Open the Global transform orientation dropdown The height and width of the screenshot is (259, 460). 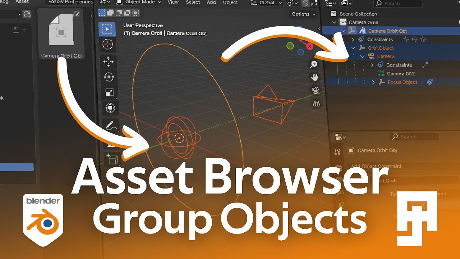(x=266, y=3)
